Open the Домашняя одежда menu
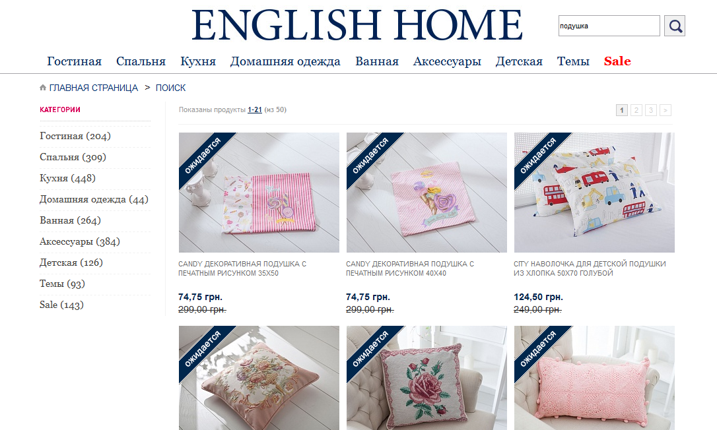This screenshot has width=717, height=430. point(285,61)
